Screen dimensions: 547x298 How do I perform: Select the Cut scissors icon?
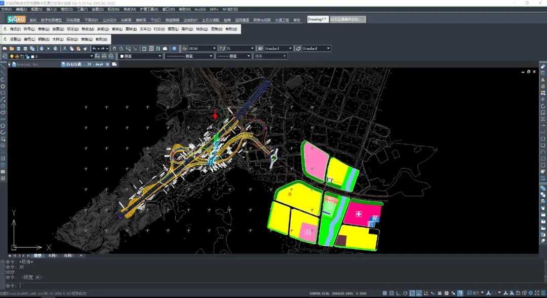[65, 49]
